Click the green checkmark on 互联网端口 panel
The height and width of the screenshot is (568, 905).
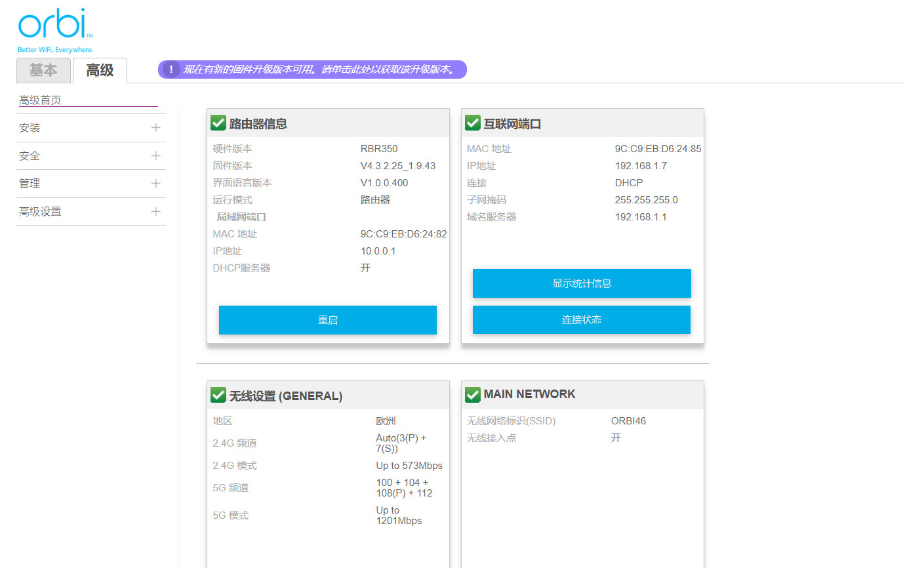[473, 122]
